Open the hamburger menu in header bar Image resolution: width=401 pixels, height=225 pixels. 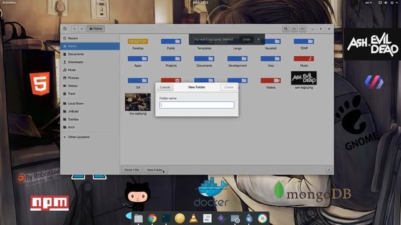point(303,29)
